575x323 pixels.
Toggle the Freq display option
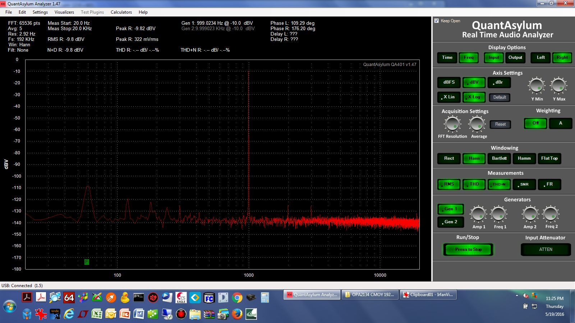[x=469, y=57]
